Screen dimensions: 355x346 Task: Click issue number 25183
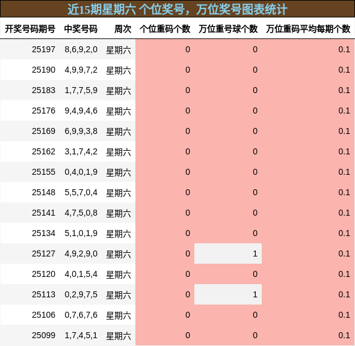click(43, 90)
